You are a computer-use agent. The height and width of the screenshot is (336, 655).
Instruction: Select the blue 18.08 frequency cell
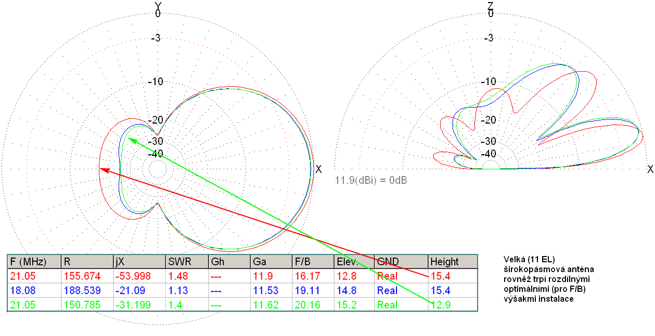coord(21,290)
